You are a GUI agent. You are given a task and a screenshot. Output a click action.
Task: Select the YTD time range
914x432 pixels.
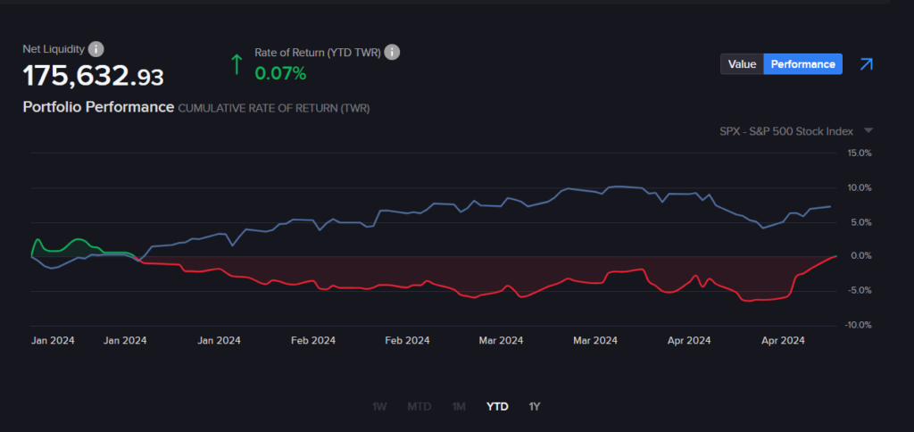click(497, 407)
